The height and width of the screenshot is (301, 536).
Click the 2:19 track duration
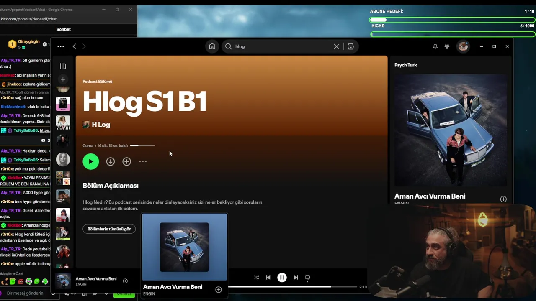pyautogui.click(x=363, y=287)
